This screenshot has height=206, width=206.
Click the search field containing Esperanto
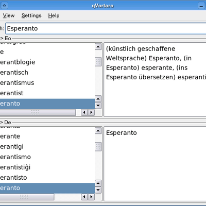coord(106,28)
